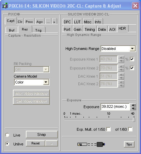Click the small » button beside Reset
Image resolution: width=141 pixels, height=154 pixels.
click(x=51, y=143)
